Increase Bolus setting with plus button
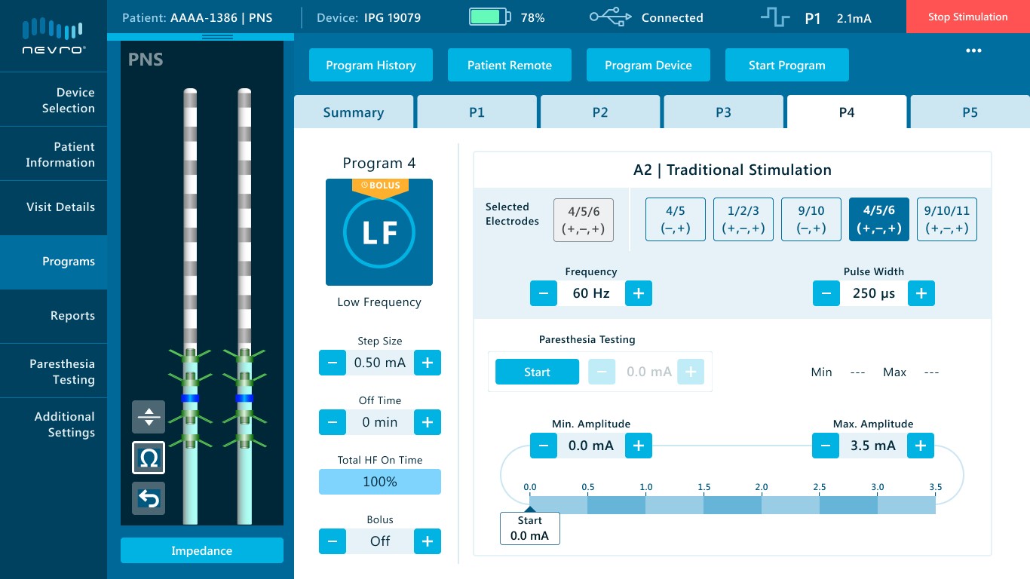The image size is (1030, 579). pyautogui.click(x=428, y=541)
